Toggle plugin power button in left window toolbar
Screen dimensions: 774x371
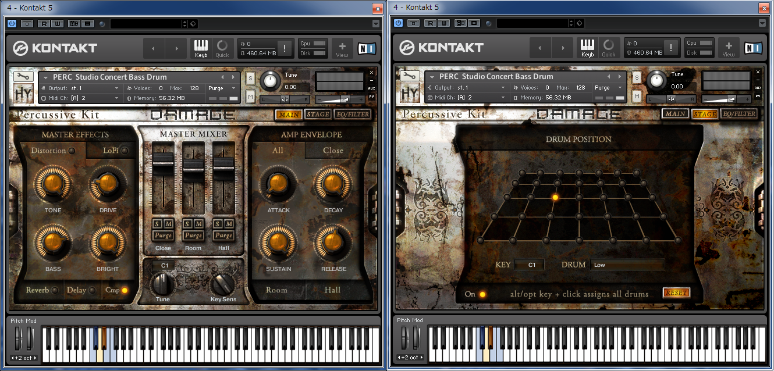click(x=12, y=23)
